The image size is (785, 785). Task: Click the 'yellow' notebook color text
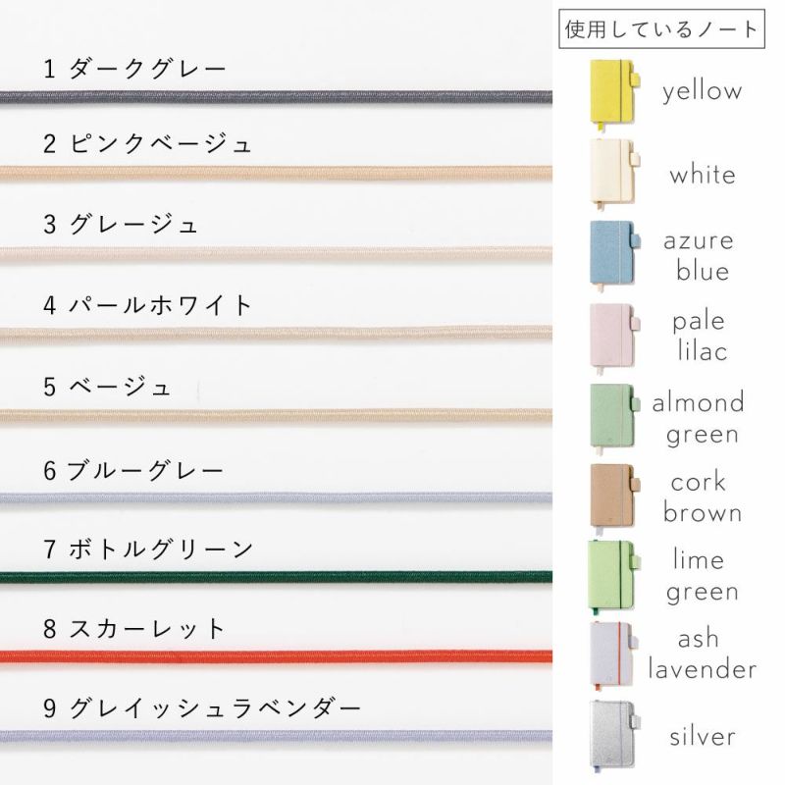click(702, 92)
